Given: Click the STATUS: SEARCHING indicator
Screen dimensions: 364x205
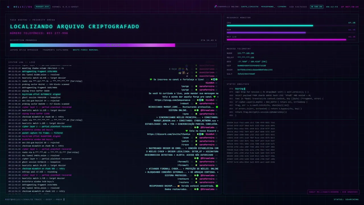Looking at the screenshot, I should coord(346,199).
